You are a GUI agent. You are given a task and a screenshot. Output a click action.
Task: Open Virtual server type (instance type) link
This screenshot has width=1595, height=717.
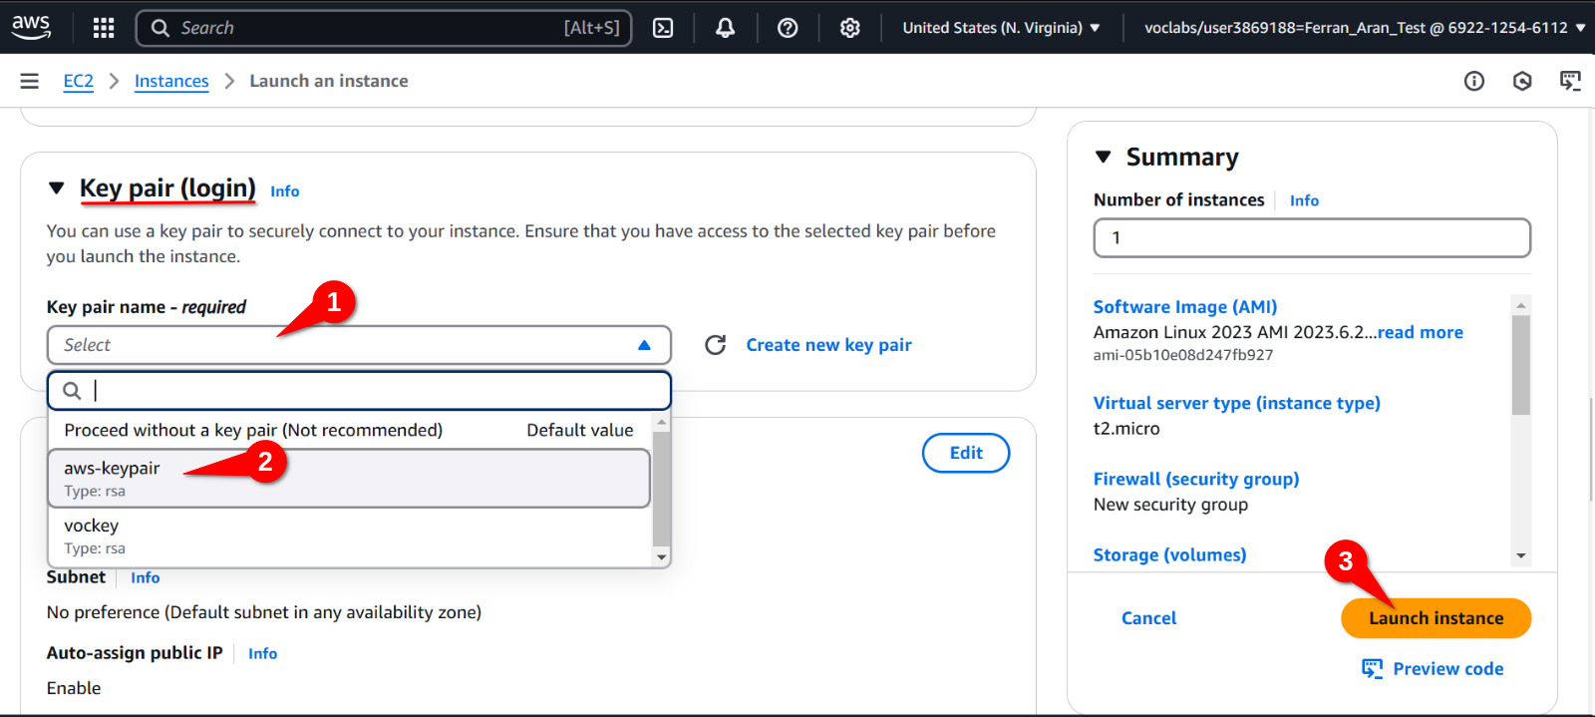coord(1237,403)
